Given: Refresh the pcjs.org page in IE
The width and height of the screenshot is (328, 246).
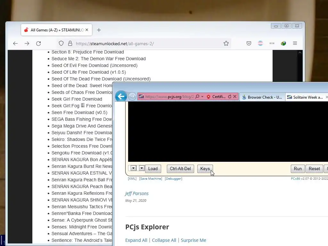Looking at the screenshot, I should 230,97.
